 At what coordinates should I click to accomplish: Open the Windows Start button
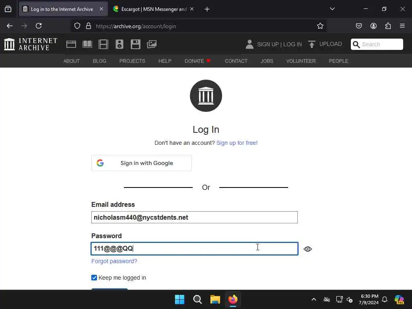[x=180, y=299]
